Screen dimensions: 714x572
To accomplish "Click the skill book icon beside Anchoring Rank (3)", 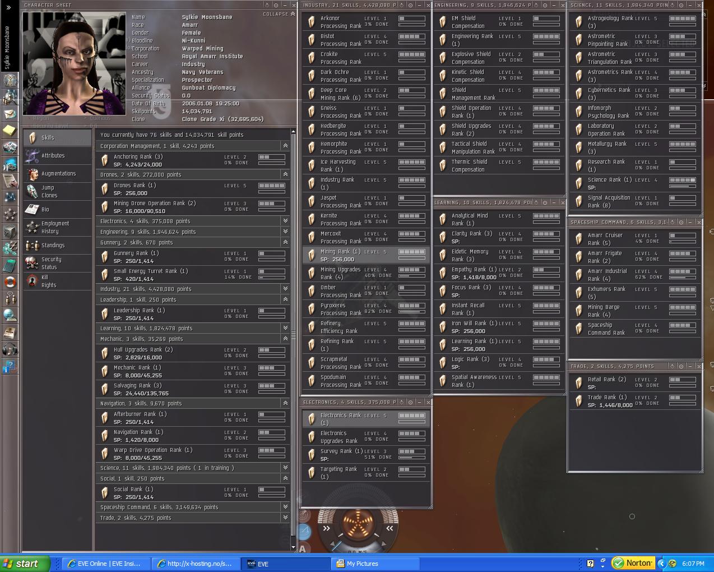I will click(x=104, y=160).
